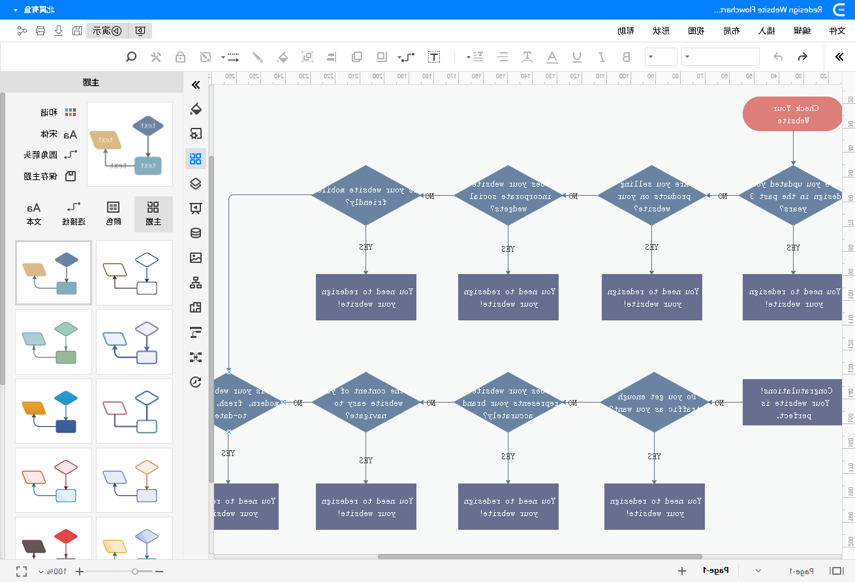The image size is (855, 582).
Task: Toggle italic I formatting
Action: tap(602, 57)
